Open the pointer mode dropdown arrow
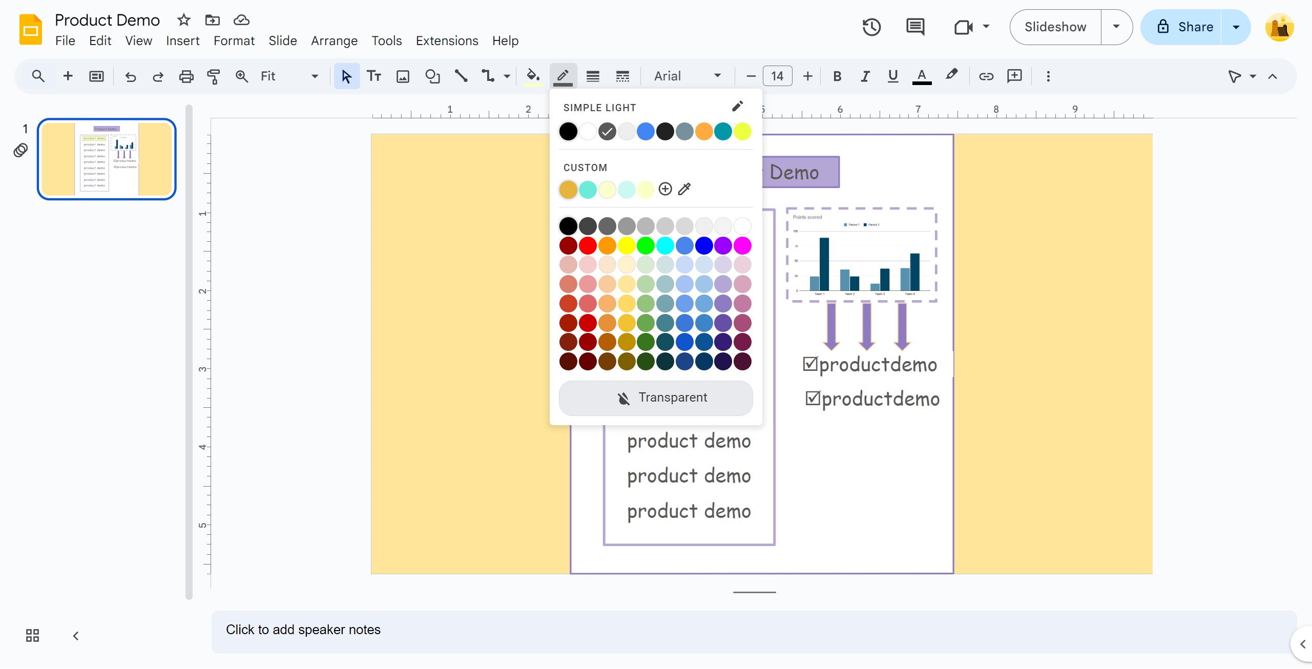1312x669 pixels. [1253, 76]
